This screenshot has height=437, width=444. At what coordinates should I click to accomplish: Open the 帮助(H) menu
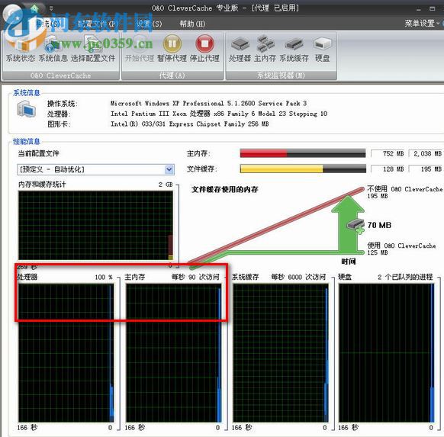[192, 24]
